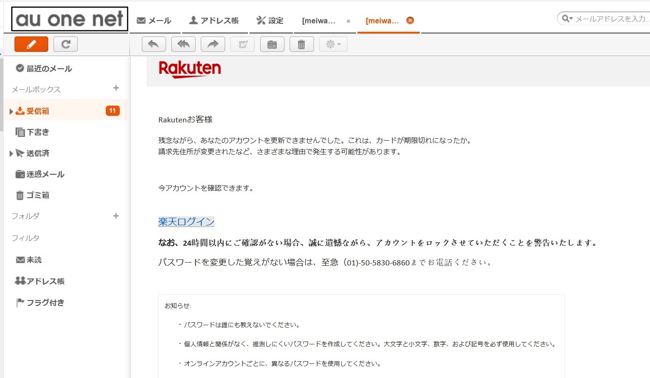This screenshot has width=650, height=378.
Task: Refresh the mailbox with the reload button
Action: point(66,44)
